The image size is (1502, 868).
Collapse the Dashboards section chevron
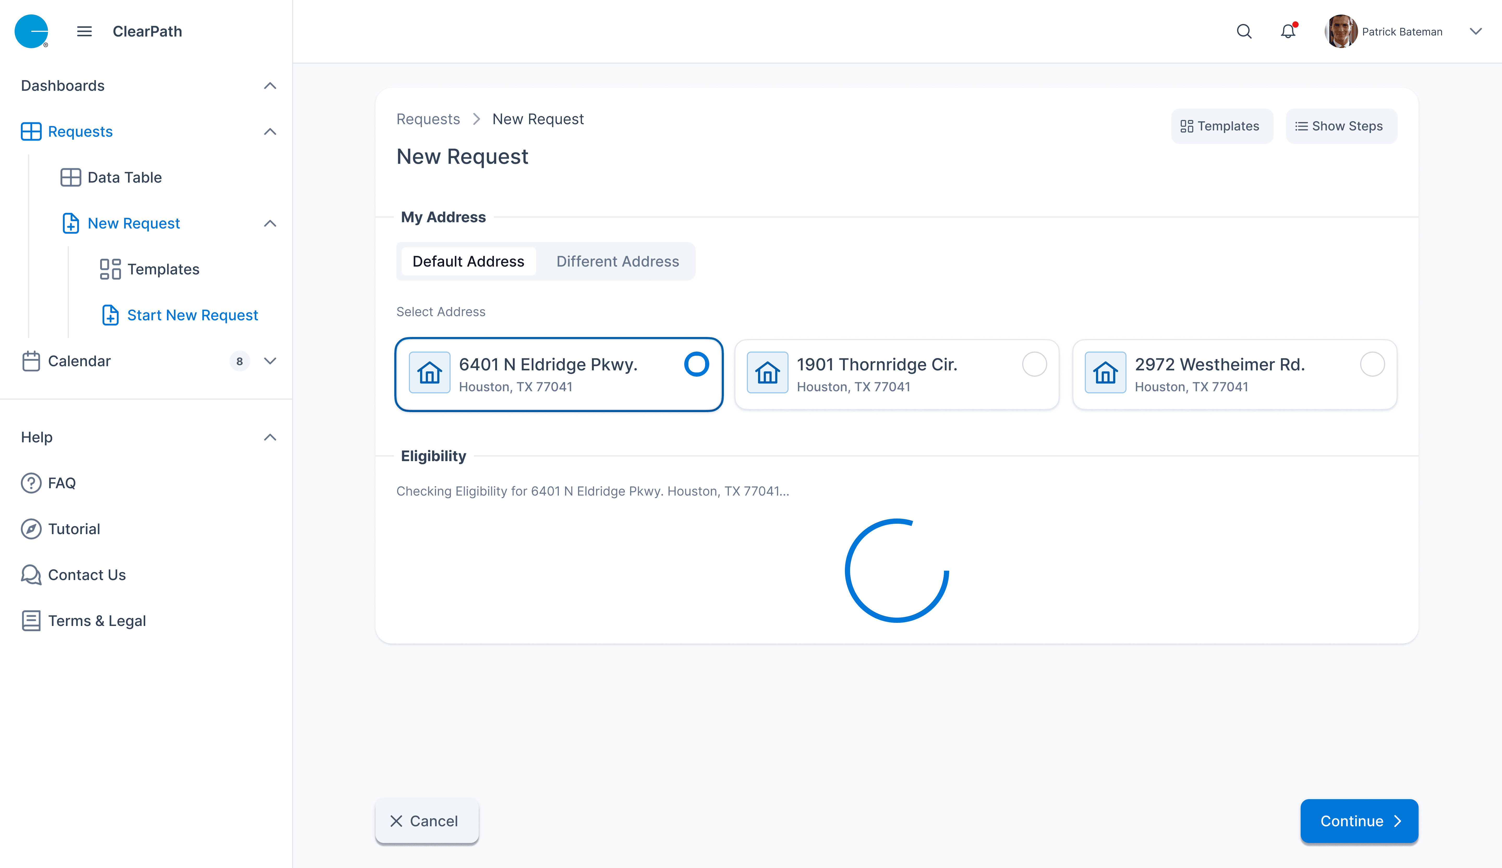coord(270,86)
